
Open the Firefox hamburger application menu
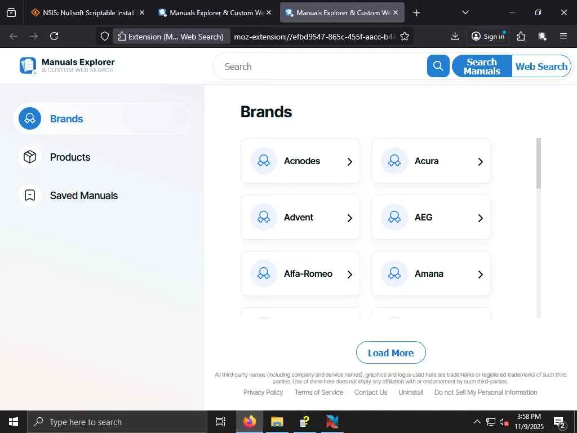[563, 36]
